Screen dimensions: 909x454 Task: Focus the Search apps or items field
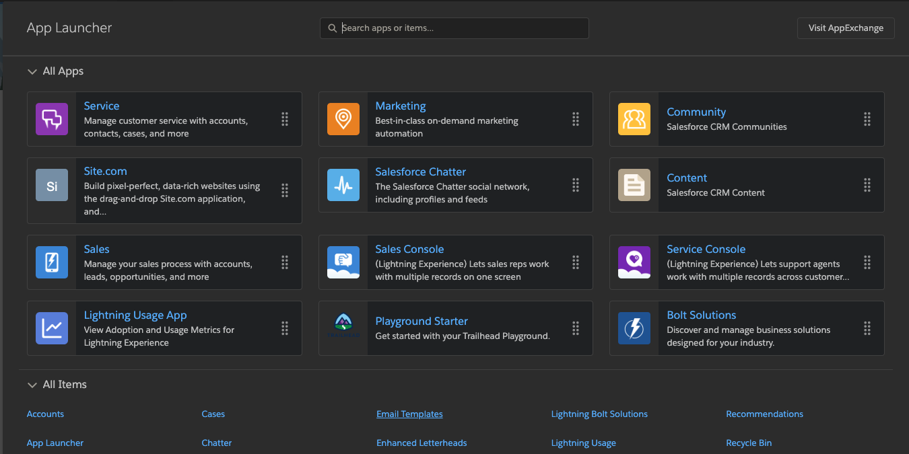click(454, 28)
